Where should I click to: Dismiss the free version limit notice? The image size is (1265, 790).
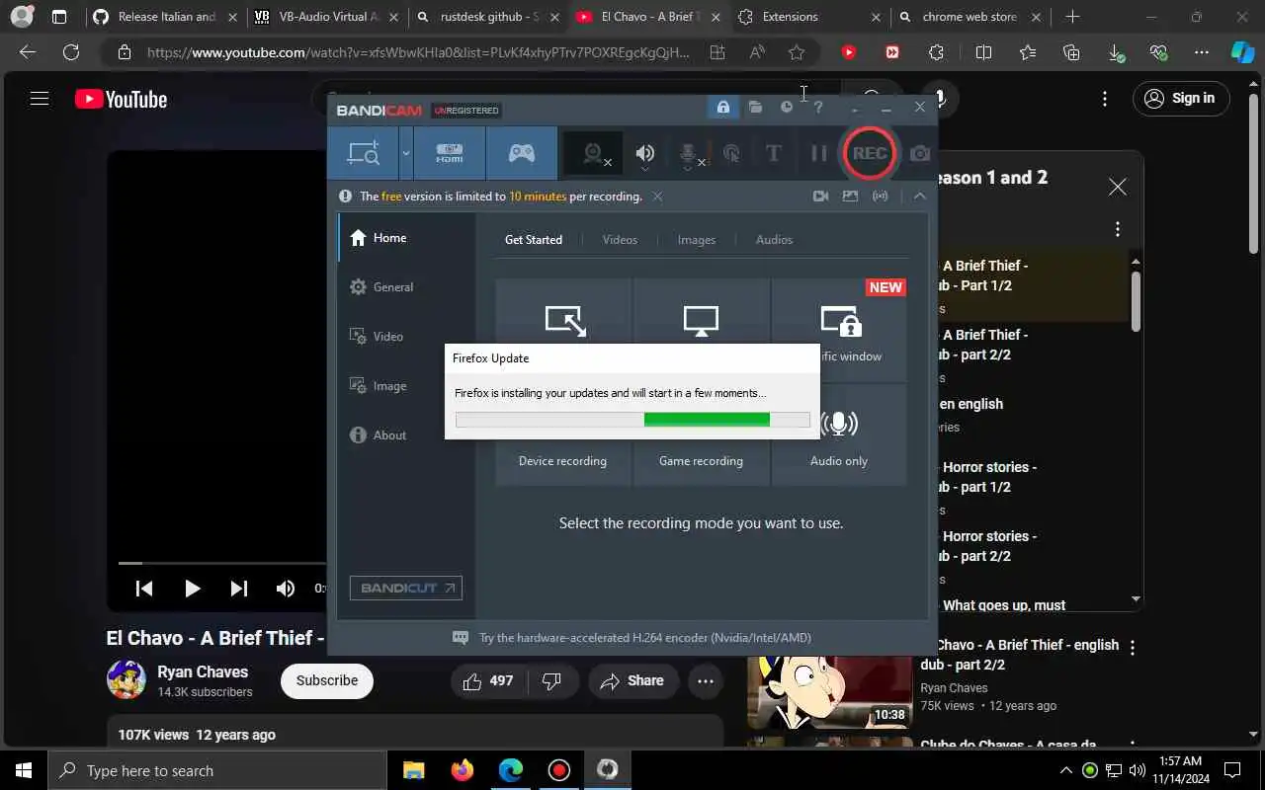tap(657, 197)
